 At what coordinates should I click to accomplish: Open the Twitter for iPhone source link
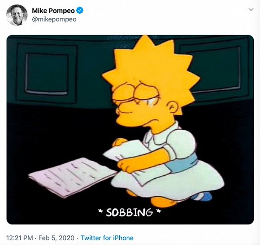pyautogui.click(x=107, y=238)
